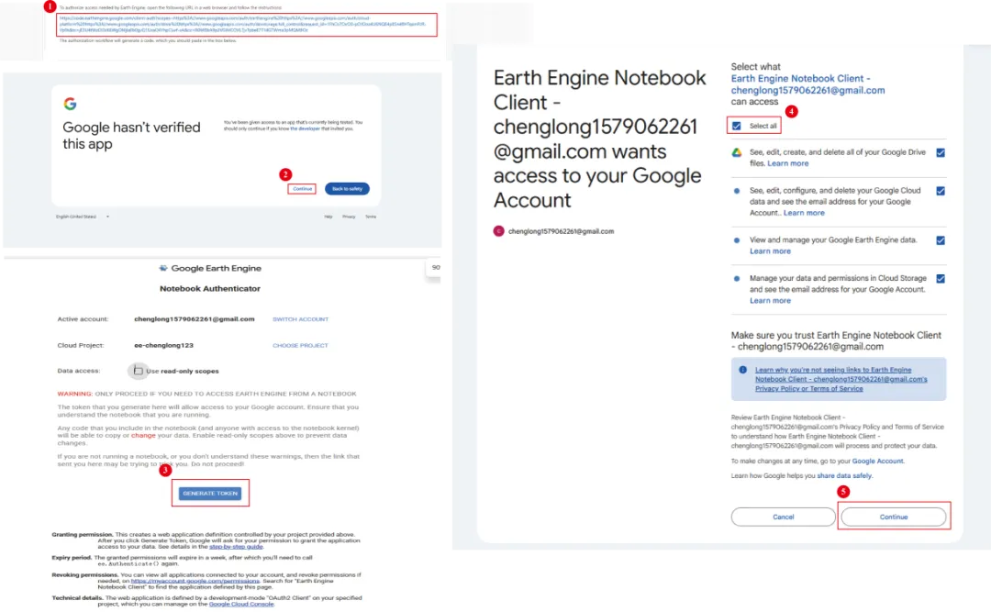Open the step-by-step guide link
Viewport: 991px width, 612px height.
click(x=236, y=546)
